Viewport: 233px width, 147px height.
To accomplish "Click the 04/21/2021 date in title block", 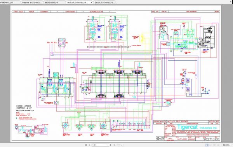I will pos(182,139).
